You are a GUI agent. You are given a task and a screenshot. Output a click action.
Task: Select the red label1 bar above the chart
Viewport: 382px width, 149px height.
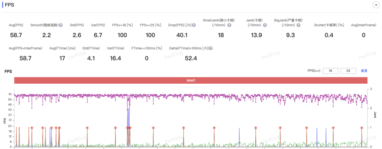191,81
